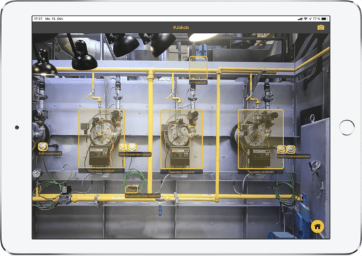Screen dimensions: 362x256
Task: Tap the Wi-Fi icon in status bar
Action: pyautogui.click(x=306, y=19)
